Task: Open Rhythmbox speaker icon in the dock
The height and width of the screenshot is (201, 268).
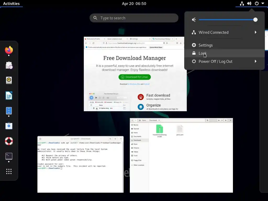Action: click(9, 80)
